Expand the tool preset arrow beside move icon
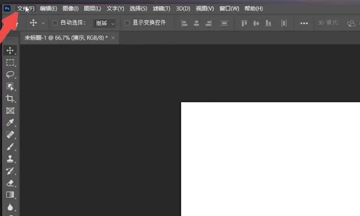Screen dimensions: 360x216 click(43, 23)
